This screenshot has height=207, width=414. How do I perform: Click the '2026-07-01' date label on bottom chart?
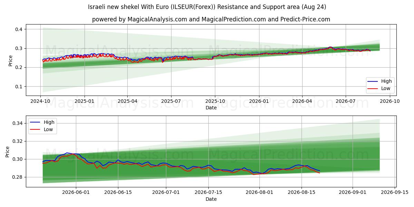166,193
